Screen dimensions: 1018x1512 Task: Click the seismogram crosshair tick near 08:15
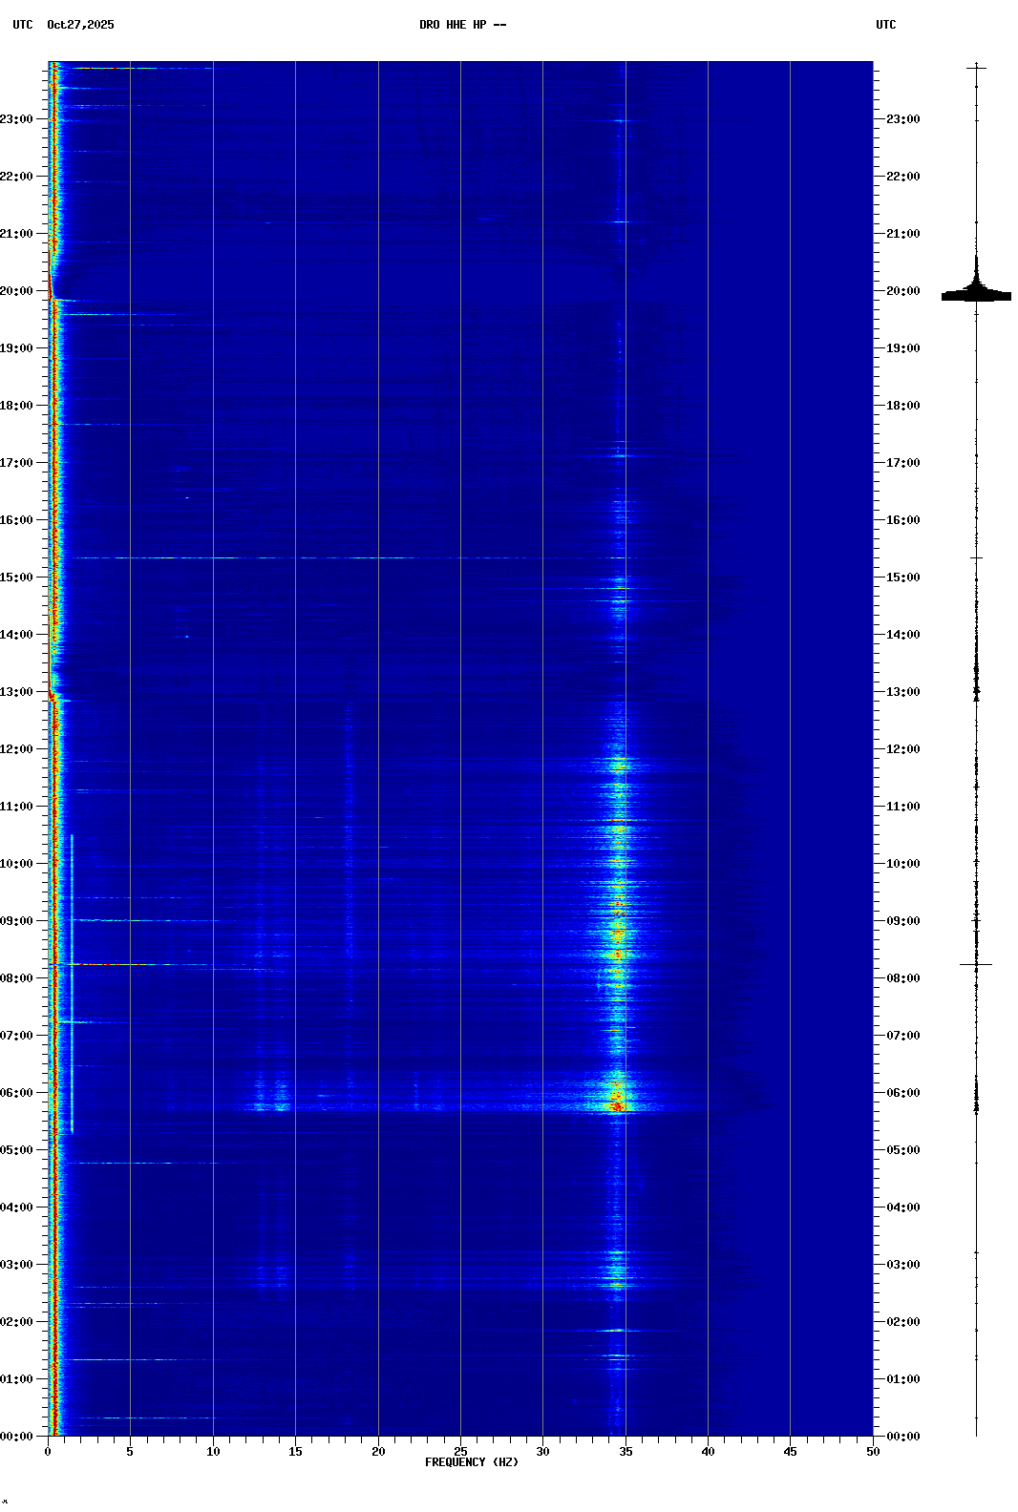pos(976,965)
